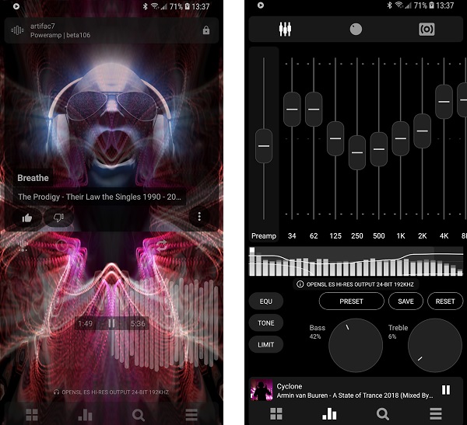Click the 1K band slider handle
Screen dimensions: 467x425
(401, 138)
